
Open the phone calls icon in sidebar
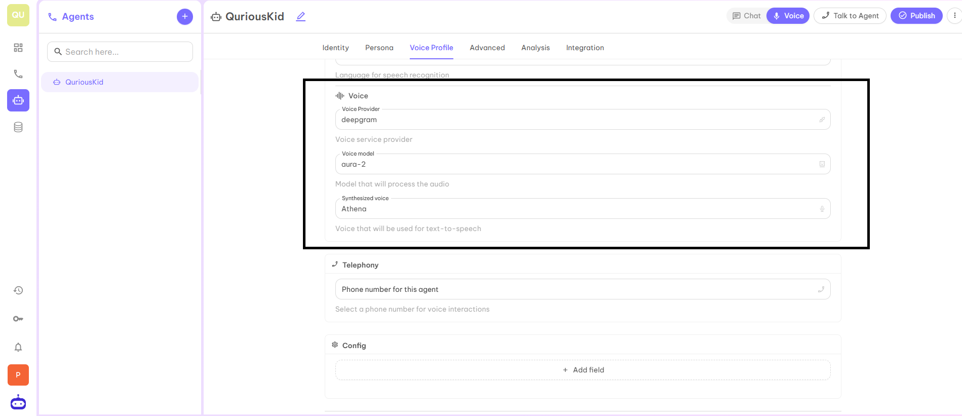(x=18, y=74)
